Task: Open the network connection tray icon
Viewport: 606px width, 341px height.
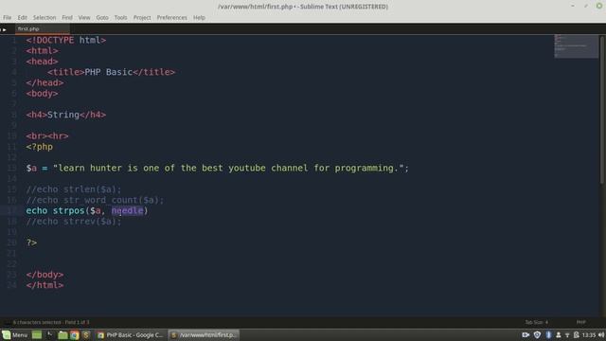Action: pyautogui.click(x=567, y=334)
